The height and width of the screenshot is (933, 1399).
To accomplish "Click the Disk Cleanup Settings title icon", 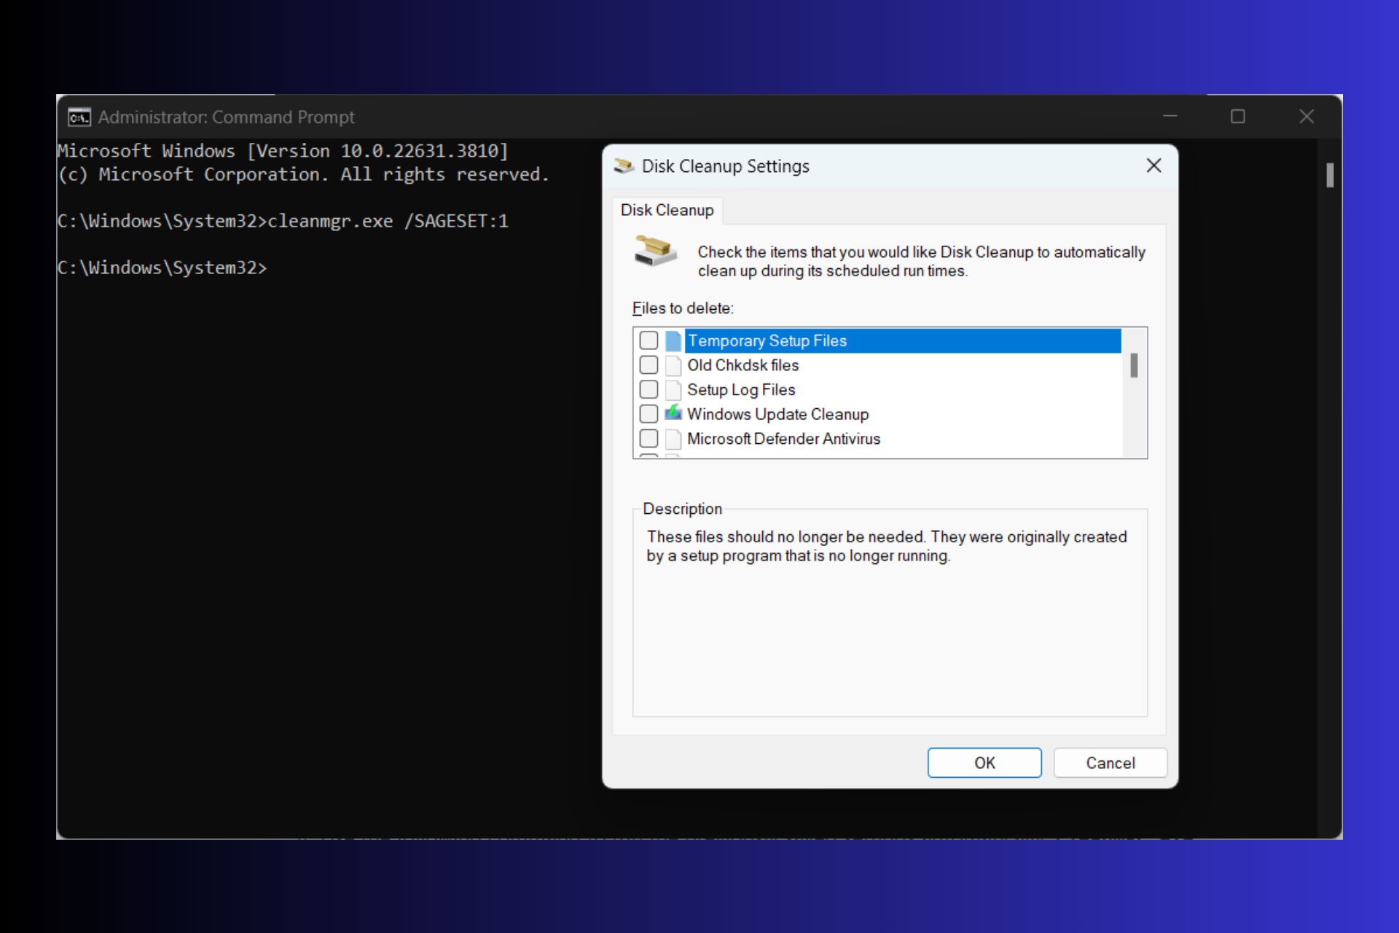I will [x=622, y=165].
